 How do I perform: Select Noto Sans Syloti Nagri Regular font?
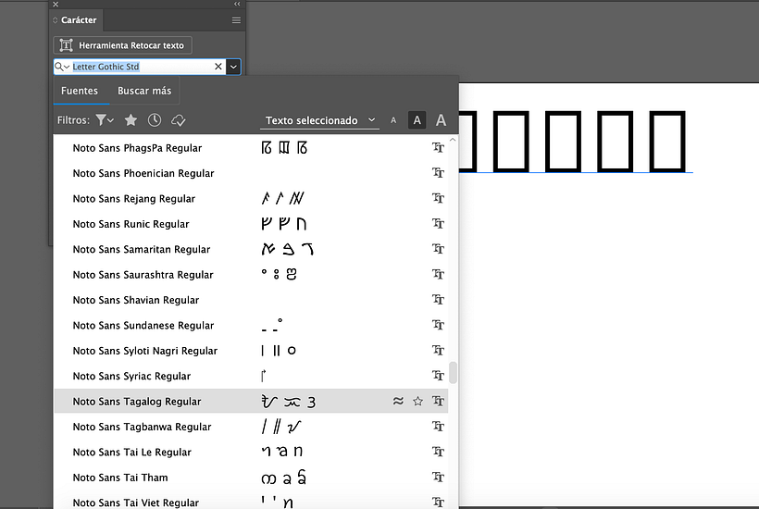251,351
